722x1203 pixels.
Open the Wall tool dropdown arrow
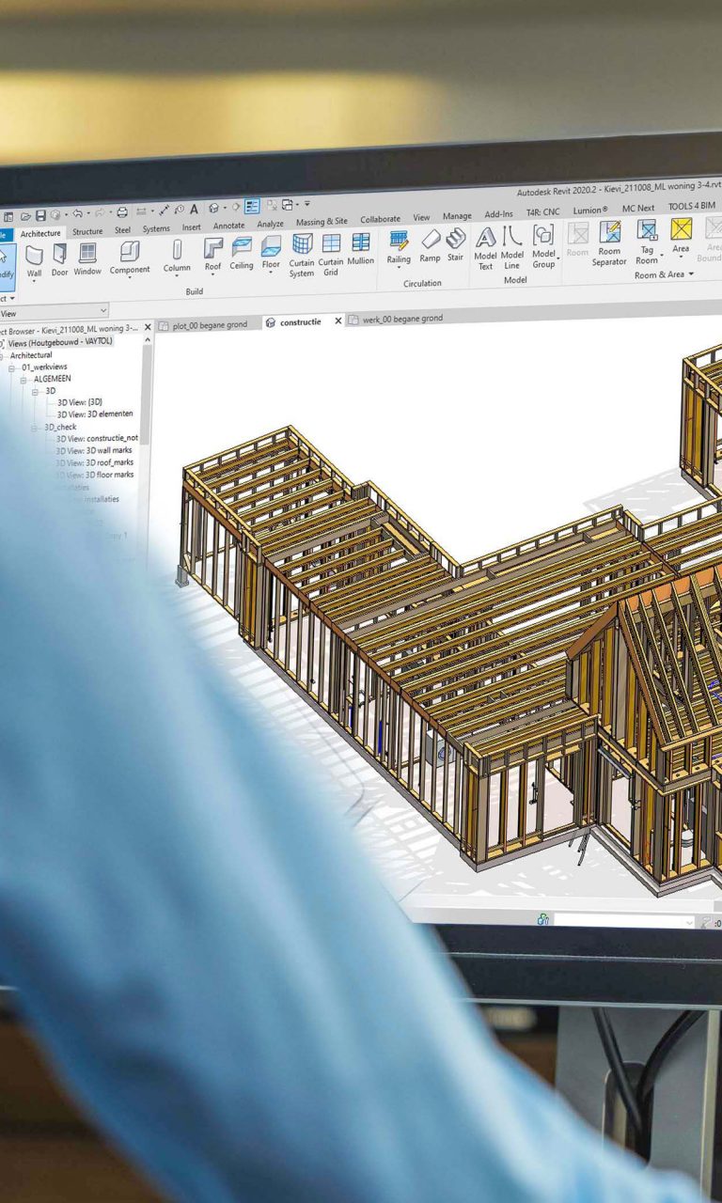click(34, 280)
